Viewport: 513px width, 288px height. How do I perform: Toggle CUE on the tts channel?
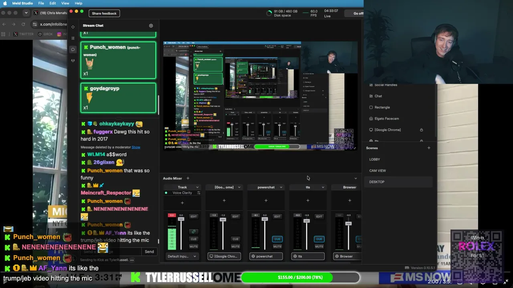pos(319,239)
